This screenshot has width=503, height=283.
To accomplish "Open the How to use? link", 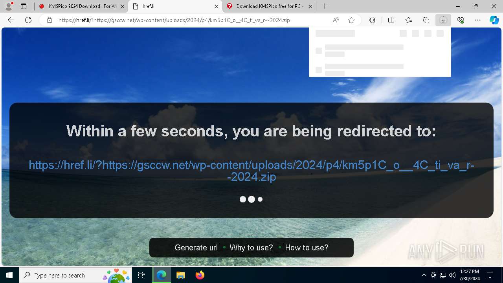I will click(307, 248).
